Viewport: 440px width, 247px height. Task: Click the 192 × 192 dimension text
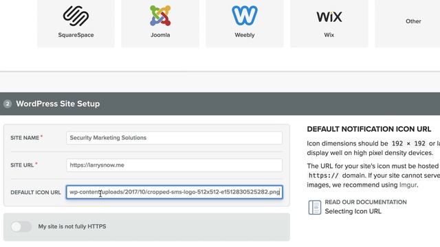click(x=408, y=143)
